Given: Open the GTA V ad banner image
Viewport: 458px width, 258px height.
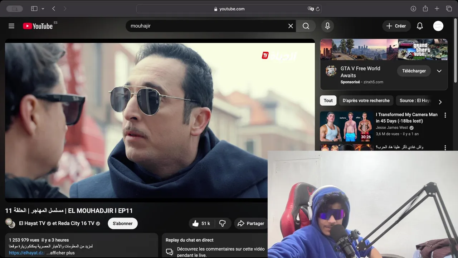Looking at the screenshot, I should point(384,49).
